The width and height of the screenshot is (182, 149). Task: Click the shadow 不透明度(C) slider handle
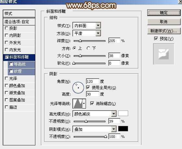[x=105, y=137]
